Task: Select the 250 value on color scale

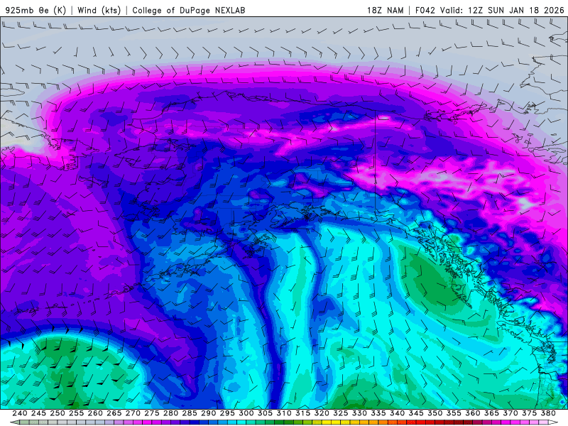Action: pyautogui.click(x=58, y=413)
